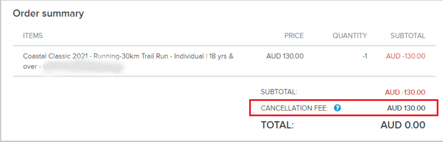
Task: Click the cancellation fee help icon
Action: coord(337,108)
